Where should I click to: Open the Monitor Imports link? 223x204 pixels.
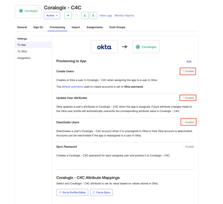coord(124,15)
